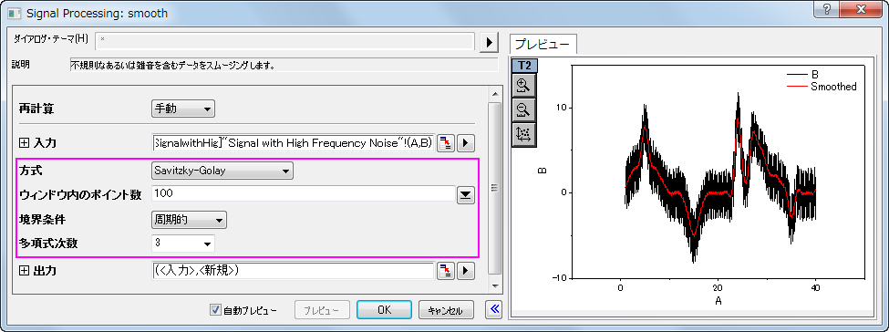
Task: Click the help question mark button
Action: click(x=827, y=9)
